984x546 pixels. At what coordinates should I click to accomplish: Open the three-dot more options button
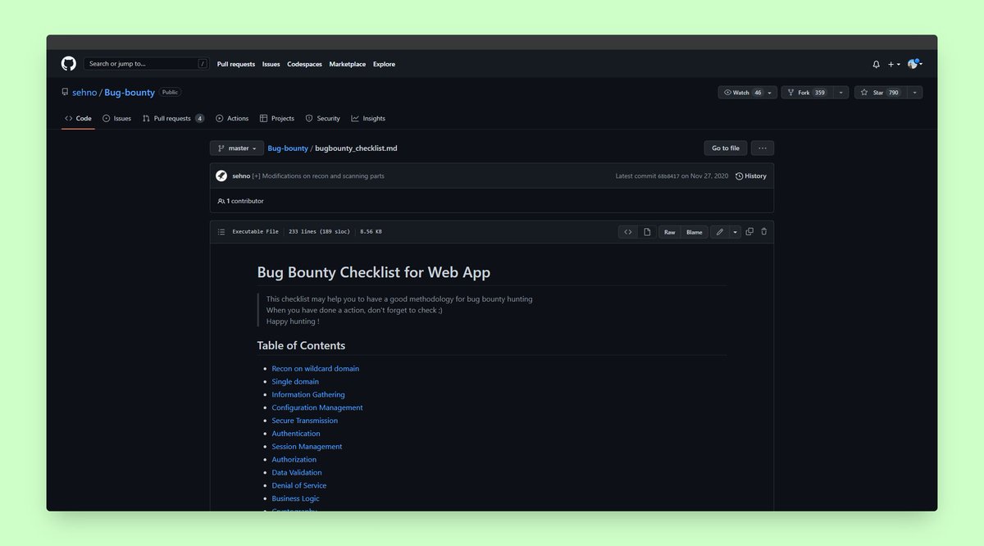(x=763, y=148)
